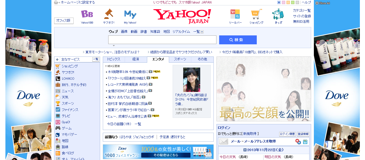Click the sidebar 地図 map icon
365x160 pixels.
click(x=58, y=141)
